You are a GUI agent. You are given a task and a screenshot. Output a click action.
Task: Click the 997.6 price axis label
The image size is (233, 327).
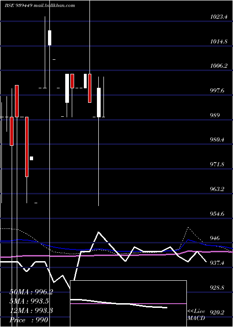coord(217,91)
